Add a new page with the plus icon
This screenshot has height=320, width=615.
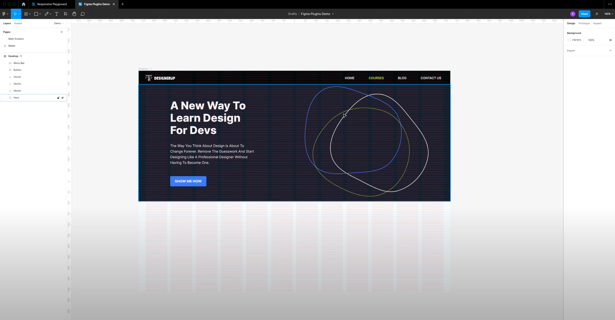61,32
